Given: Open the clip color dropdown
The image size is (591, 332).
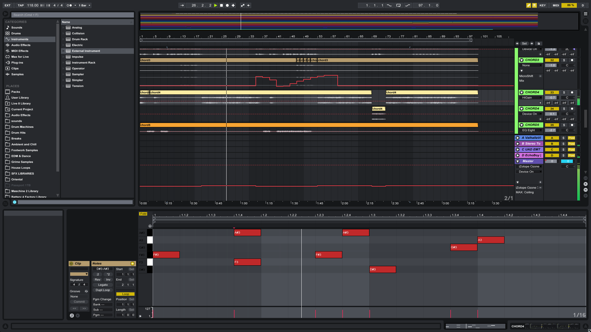Looking at the screenshot, I should tap(79, 274).
